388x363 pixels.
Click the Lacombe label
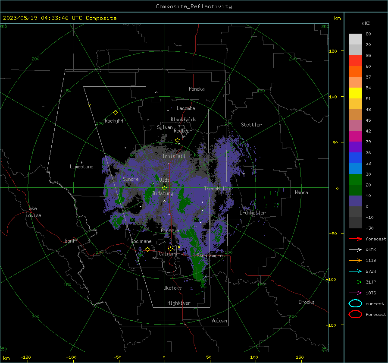click(186, 108)
